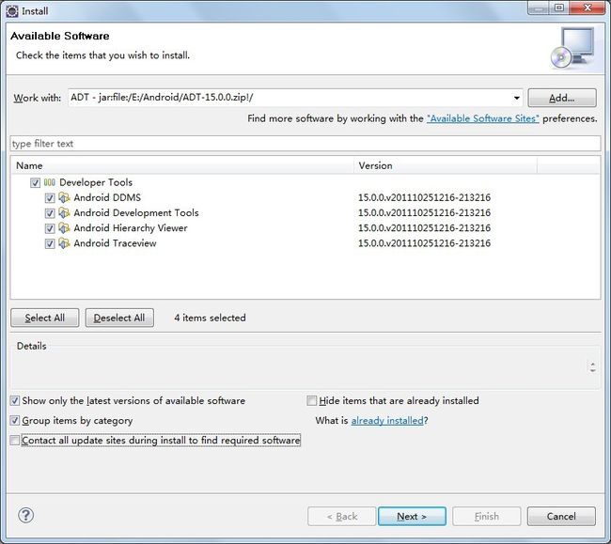The image size is (611, 544).
Task: Click the install wizard computer and disc image
Action: click(572, 48)
